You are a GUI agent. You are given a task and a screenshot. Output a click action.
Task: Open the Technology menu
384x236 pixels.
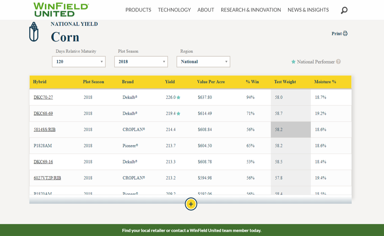174,10
